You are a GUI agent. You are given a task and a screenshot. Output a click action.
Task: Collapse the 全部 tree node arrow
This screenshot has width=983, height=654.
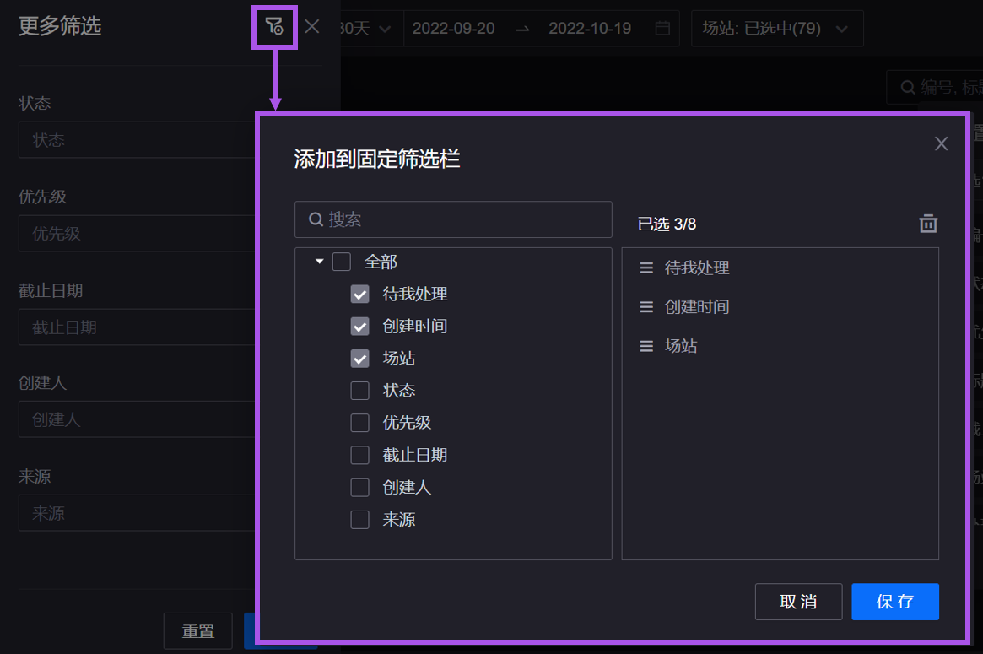320,262
